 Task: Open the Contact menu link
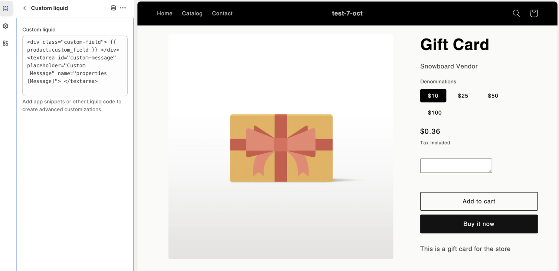point(222,13)
